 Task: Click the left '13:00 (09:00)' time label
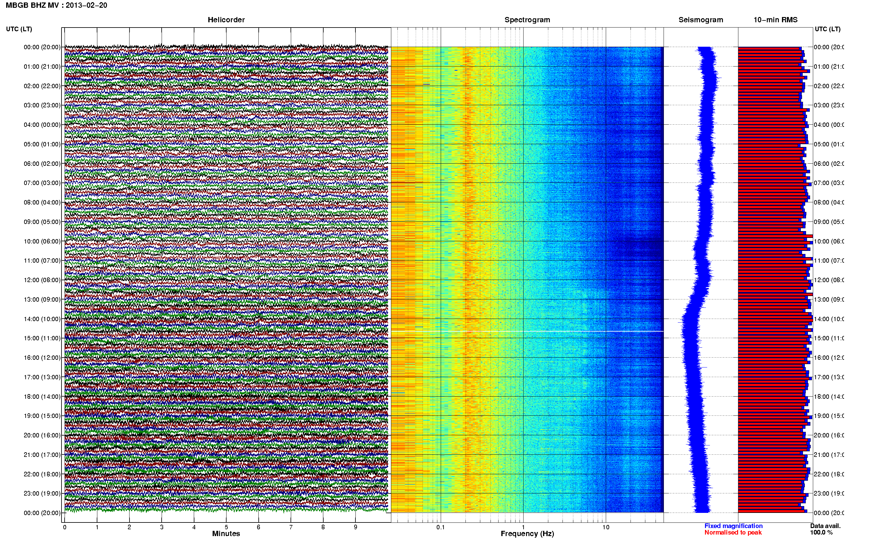42,299
